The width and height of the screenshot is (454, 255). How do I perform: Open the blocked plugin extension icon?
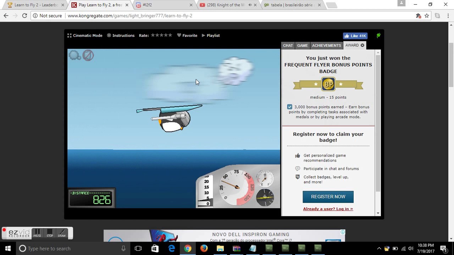coord(419,16)
